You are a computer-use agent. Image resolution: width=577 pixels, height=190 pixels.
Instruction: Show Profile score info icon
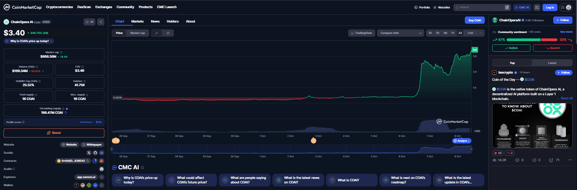[23, 122]
